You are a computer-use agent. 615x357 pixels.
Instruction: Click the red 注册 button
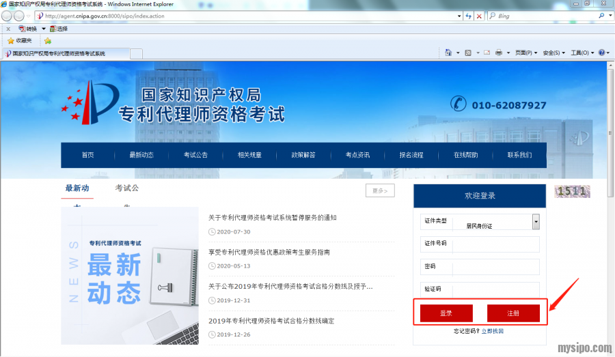point(513,313)
